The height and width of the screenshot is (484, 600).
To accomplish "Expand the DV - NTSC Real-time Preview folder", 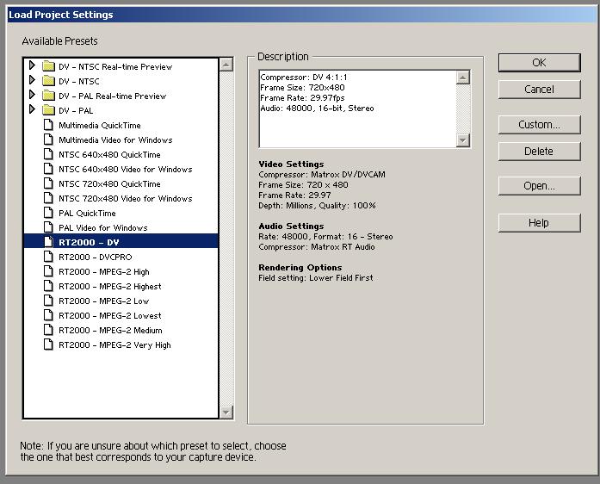I will point(33,66).
